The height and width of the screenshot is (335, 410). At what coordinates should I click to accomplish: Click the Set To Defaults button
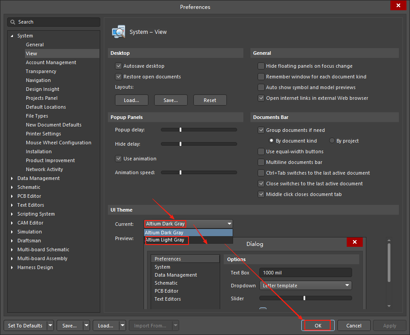pyautogui.click(x=25, y=326)
